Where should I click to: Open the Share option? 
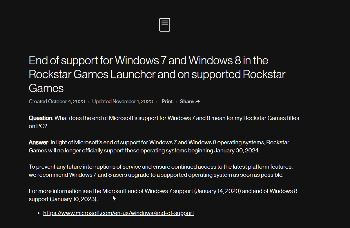[190, 101]
